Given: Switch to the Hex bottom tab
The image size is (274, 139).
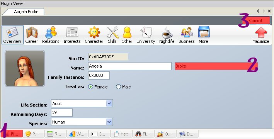Looking at the screenshot, I should [122, 134].
